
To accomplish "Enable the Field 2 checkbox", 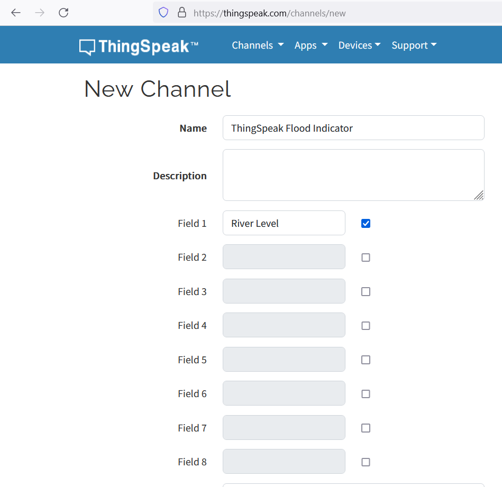I will click(366, 258).
